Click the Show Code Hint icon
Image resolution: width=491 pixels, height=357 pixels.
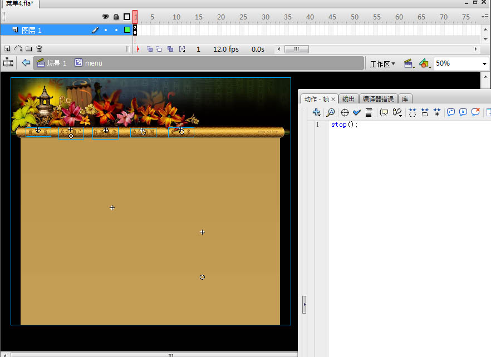point(384,113)
